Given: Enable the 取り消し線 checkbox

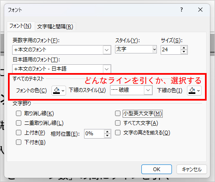Looking at the screenshot, I should pyautogui.click(x=18, y=114).
